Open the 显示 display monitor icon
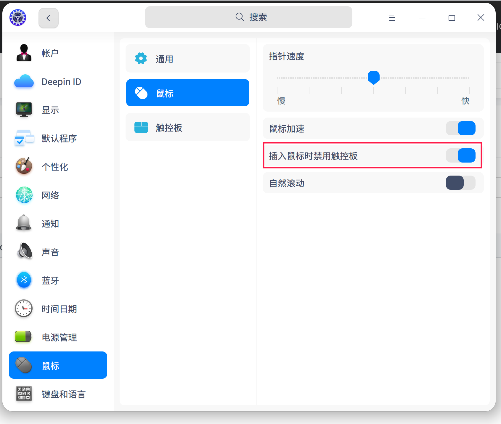Screen dimensions: 501x424 (x=24, y=110)
